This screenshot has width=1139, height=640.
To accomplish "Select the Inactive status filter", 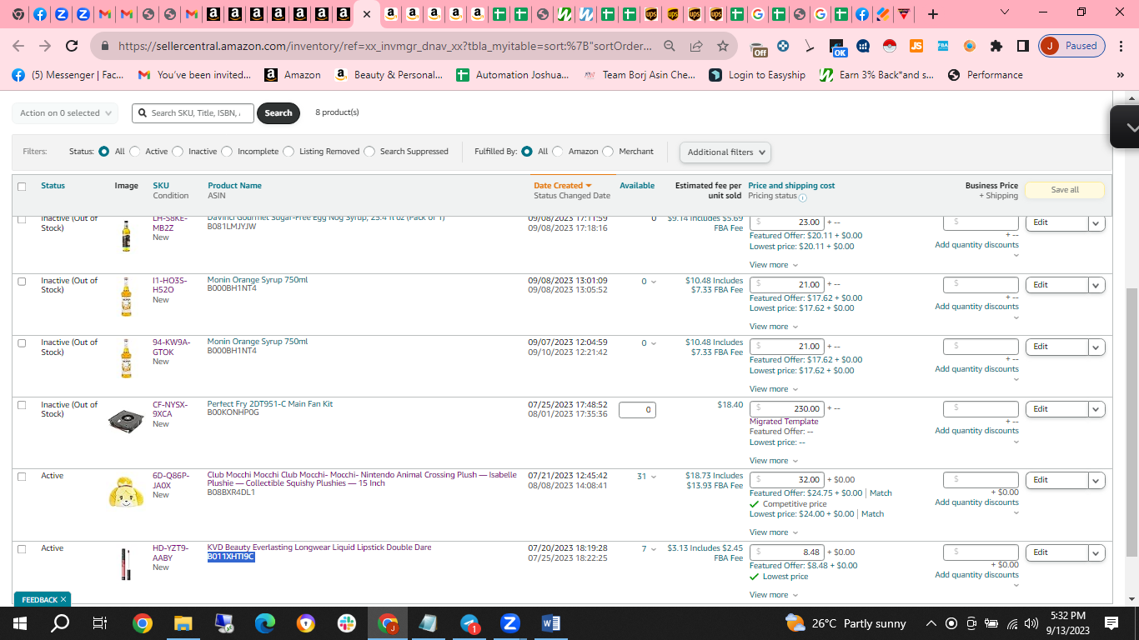I will coord(178,152).
